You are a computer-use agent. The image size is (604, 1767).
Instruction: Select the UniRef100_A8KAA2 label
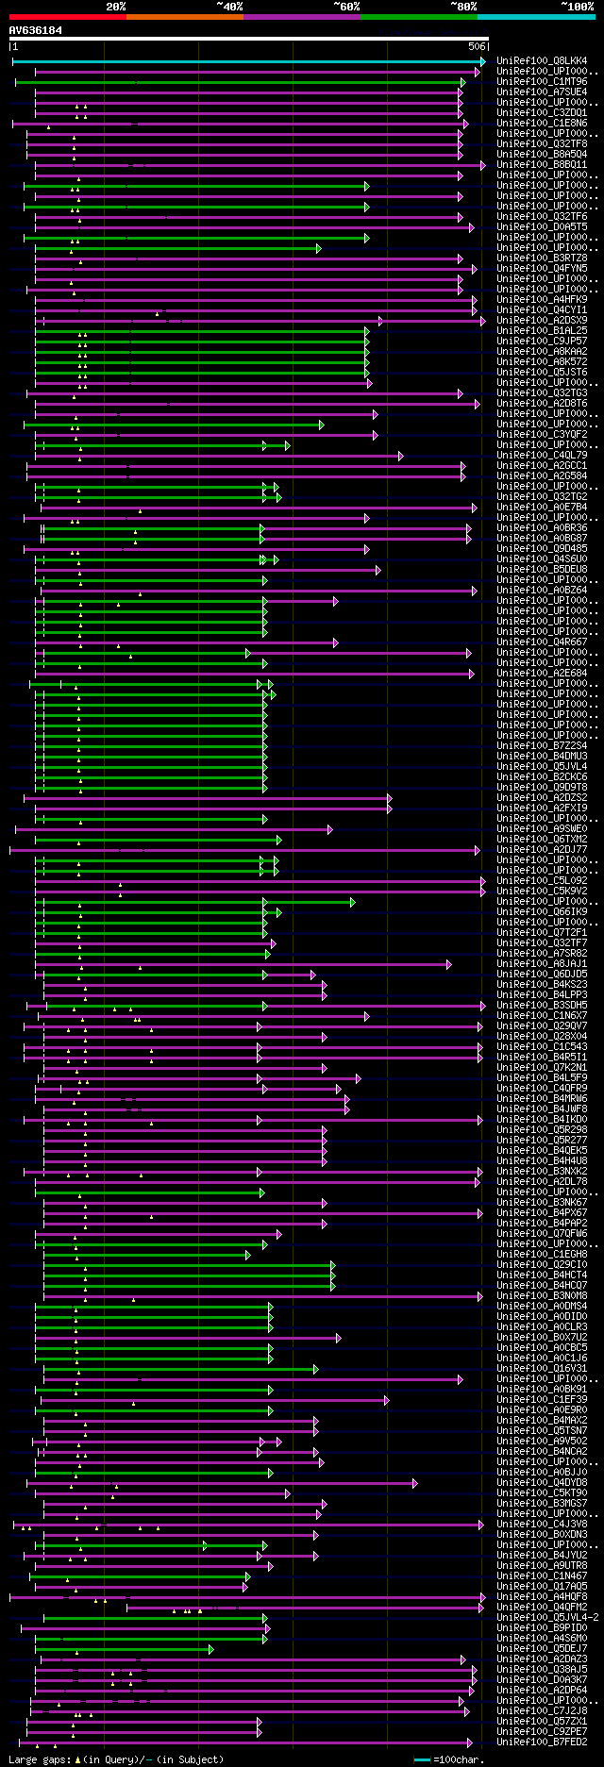point(542,352)
